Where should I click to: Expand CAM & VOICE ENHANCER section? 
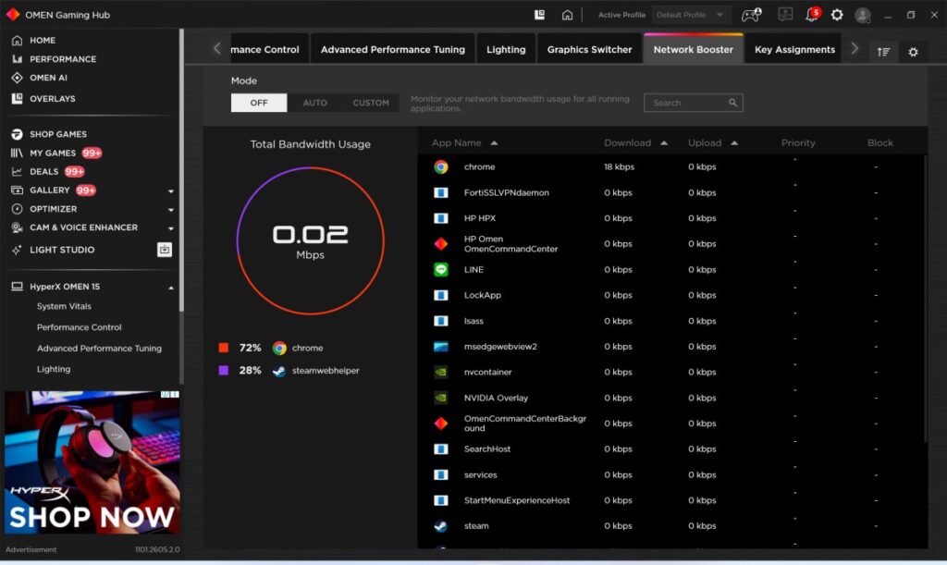(x=171, y=228)
